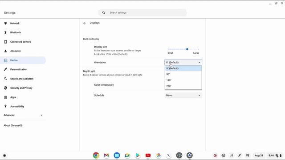Open Connected devices section
Viewport: 285px width, 160px height.
point(23,42)
